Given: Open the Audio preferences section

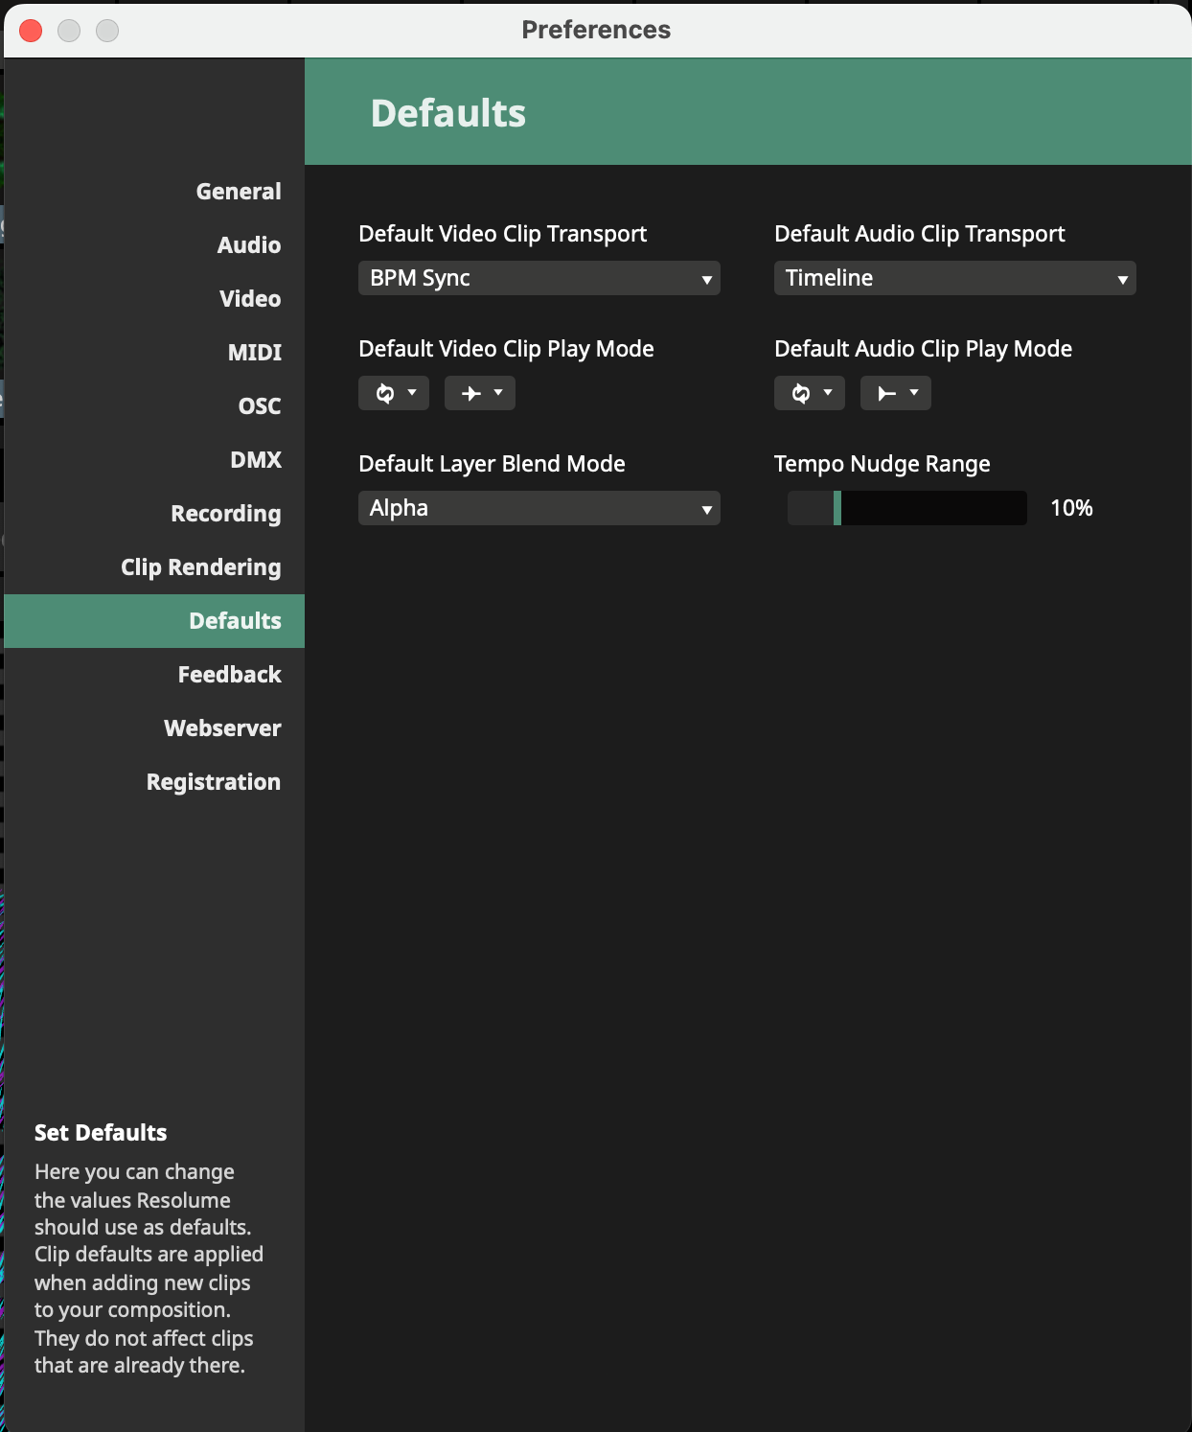Looking at the screenshot, I should click(x=249, y=245).
